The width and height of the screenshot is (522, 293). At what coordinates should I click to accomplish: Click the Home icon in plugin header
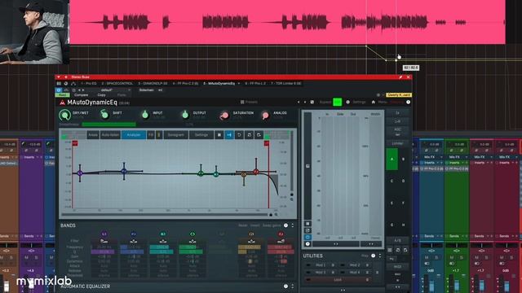(374, 102)
